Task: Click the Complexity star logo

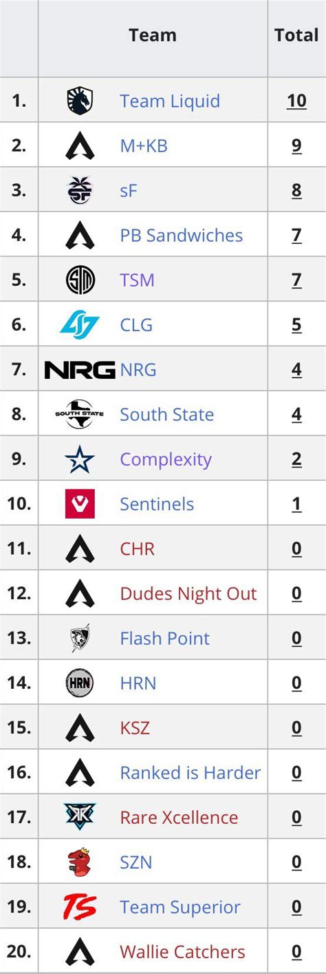Action: click(80, 459)
